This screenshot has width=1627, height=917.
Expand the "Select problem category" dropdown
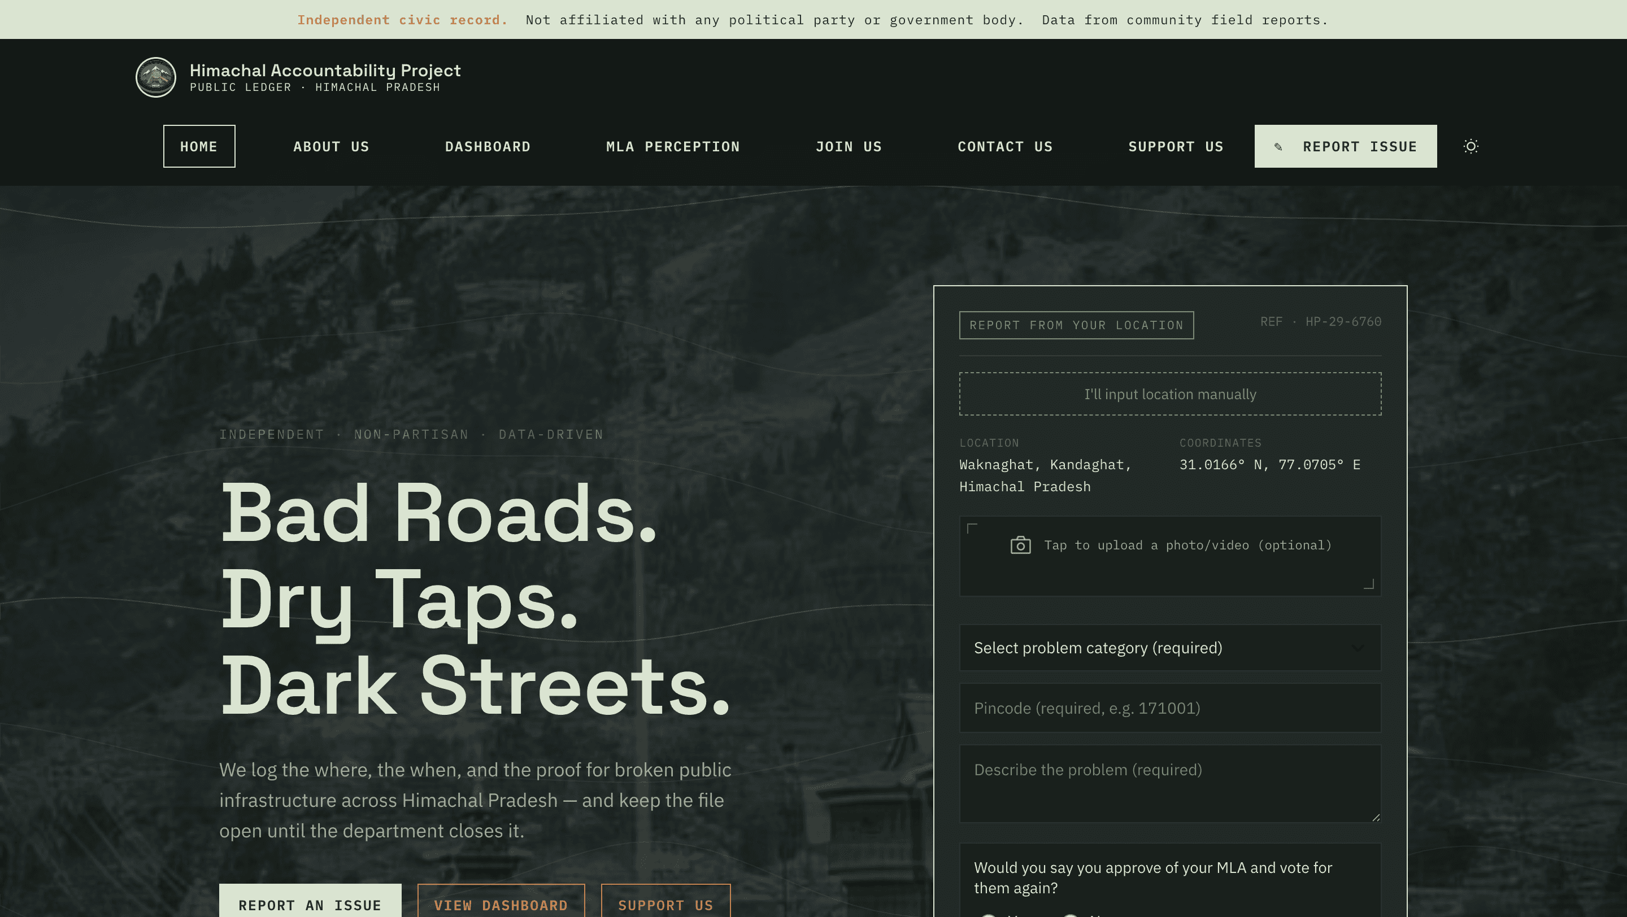pos(1170,648)
